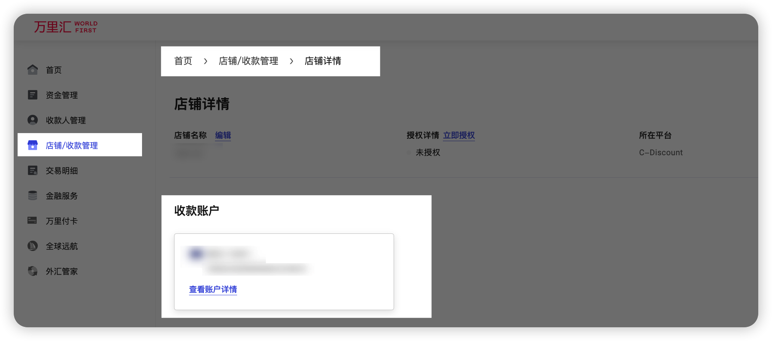Click the WorldFirst 万里汇 logo
Screen dimensions: 772x341
coord(66,27)
